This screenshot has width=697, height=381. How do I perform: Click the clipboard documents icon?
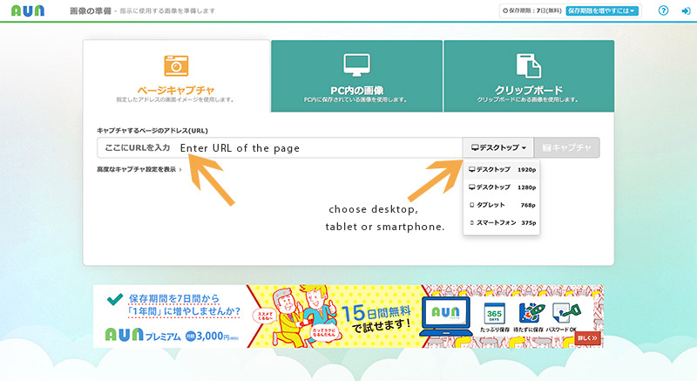click(528, 65)
